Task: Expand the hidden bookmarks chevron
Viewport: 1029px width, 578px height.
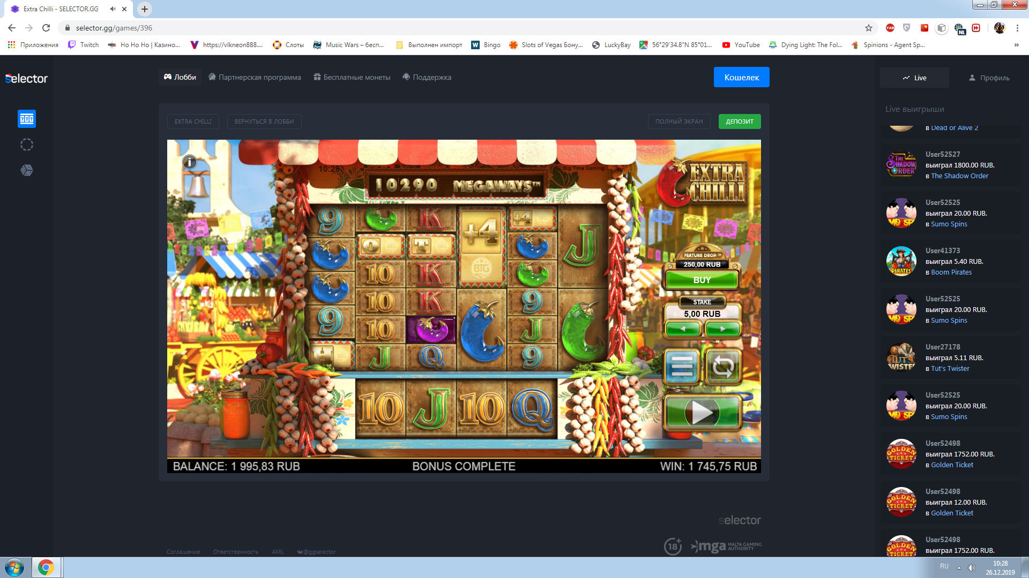Action: (x=1016, y=45)
